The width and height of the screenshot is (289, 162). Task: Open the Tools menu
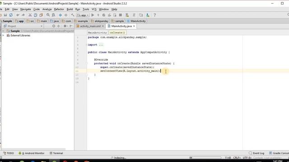coord(86,9)
